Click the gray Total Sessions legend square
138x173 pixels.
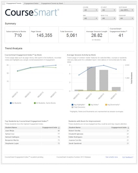pyautogui.click(x=73, y=107)
